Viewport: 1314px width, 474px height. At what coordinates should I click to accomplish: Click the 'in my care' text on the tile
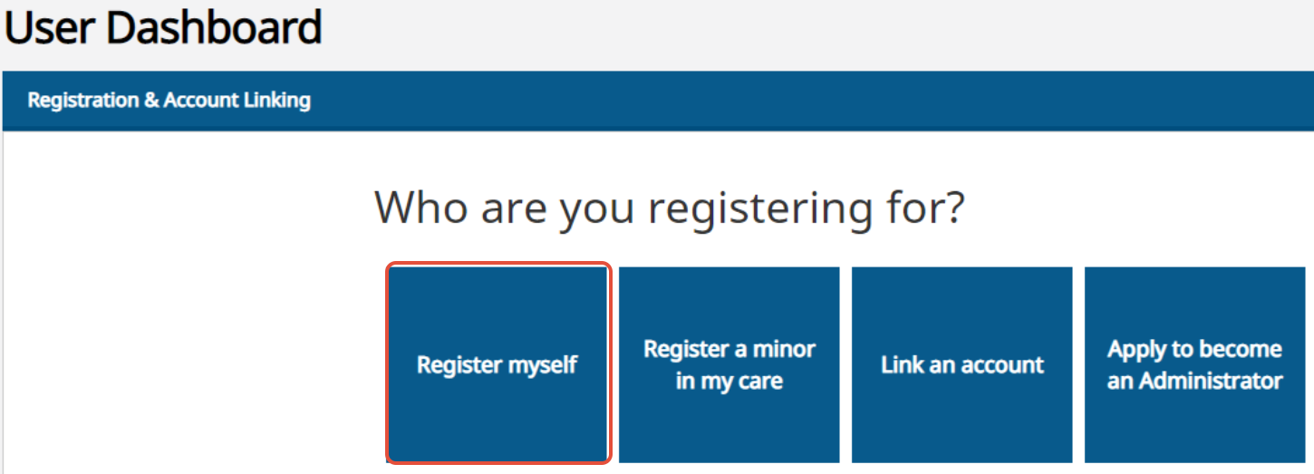729,381
